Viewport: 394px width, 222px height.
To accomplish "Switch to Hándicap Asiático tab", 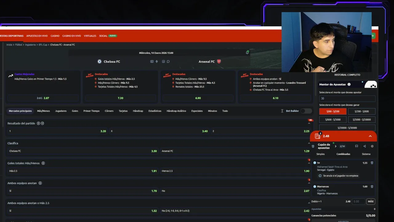I will 176,111.
